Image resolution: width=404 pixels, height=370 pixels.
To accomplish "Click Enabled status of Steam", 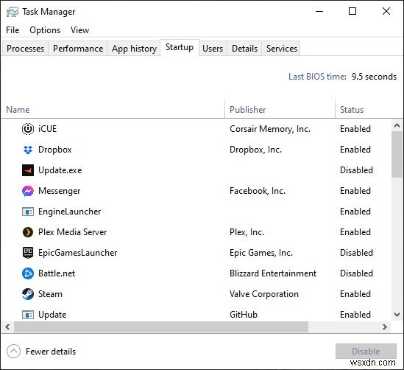I will pos(355,294).
